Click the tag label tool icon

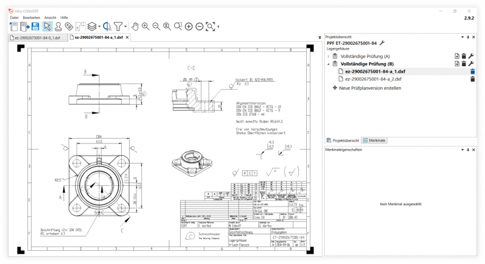click(69, 27)
